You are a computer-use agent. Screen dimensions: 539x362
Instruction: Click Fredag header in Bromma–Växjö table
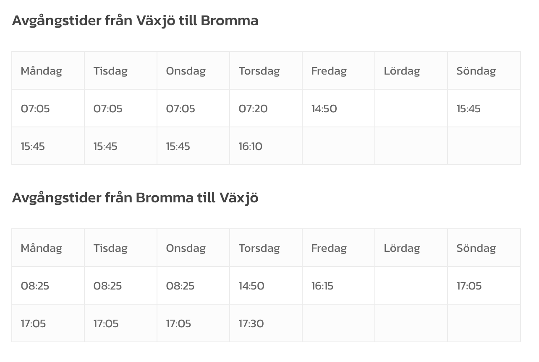[x=329, y=248]
